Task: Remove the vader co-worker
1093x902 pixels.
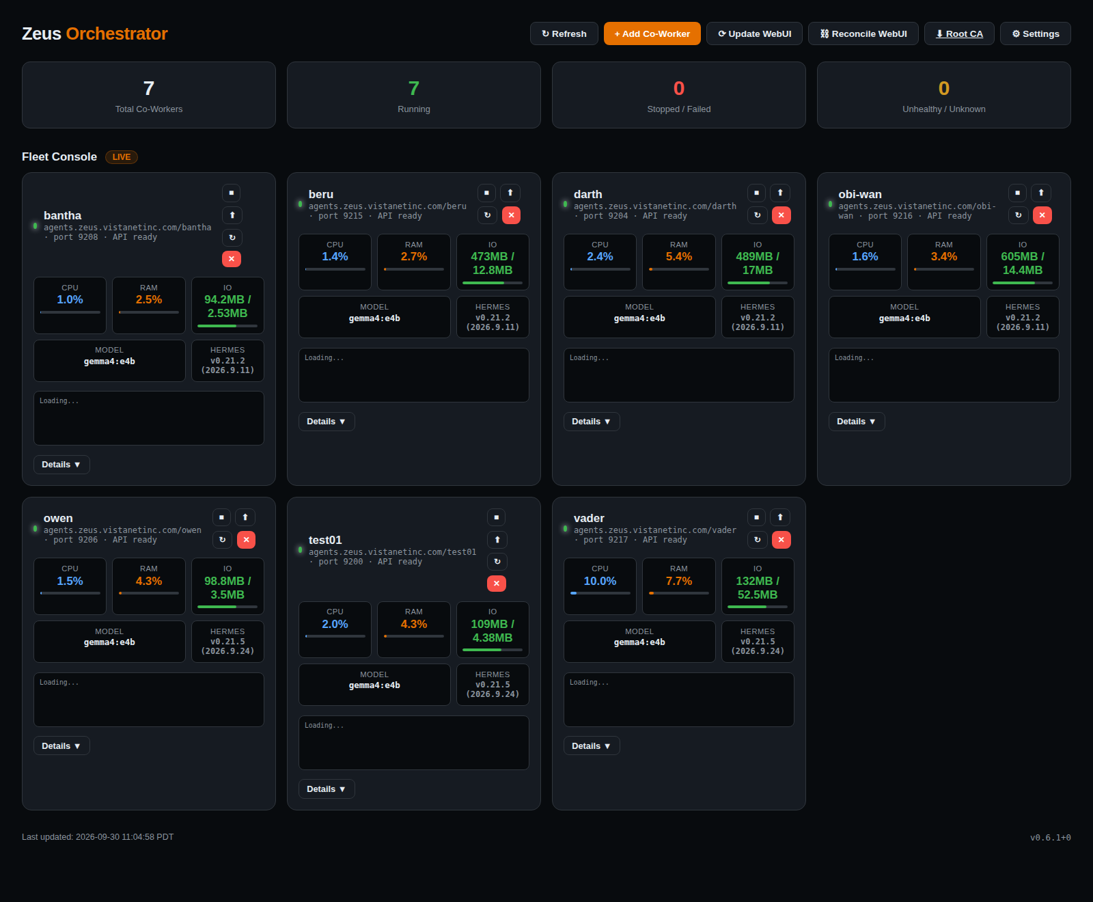Action: click(x=781, y=540)
